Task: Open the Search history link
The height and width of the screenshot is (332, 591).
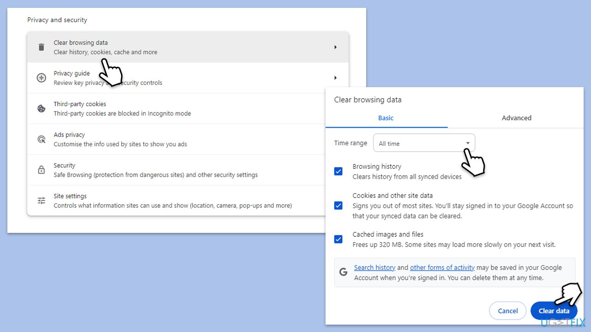Action: pos(374,267)
